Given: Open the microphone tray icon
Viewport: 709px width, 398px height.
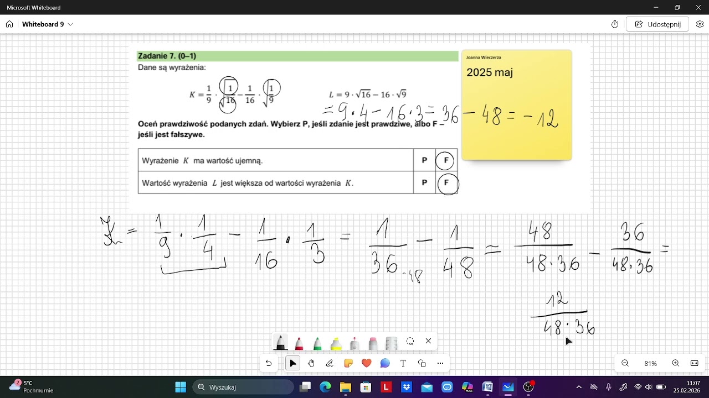Looking at the screenshot, I should pos(608,387).
